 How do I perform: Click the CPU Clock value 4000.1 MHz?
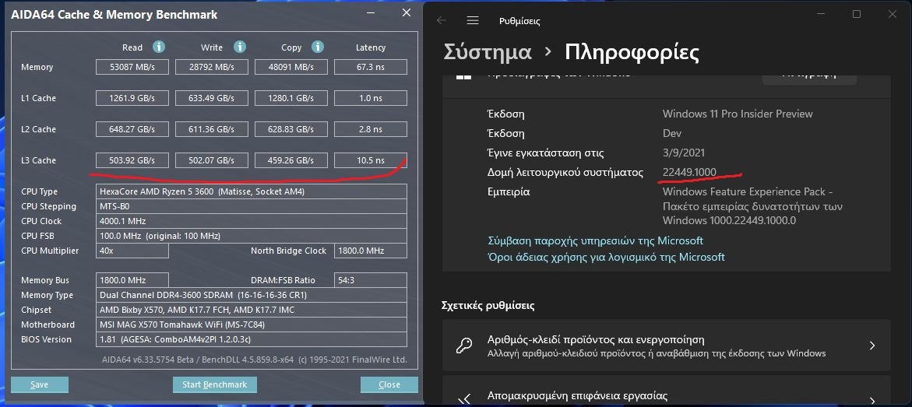252,221
